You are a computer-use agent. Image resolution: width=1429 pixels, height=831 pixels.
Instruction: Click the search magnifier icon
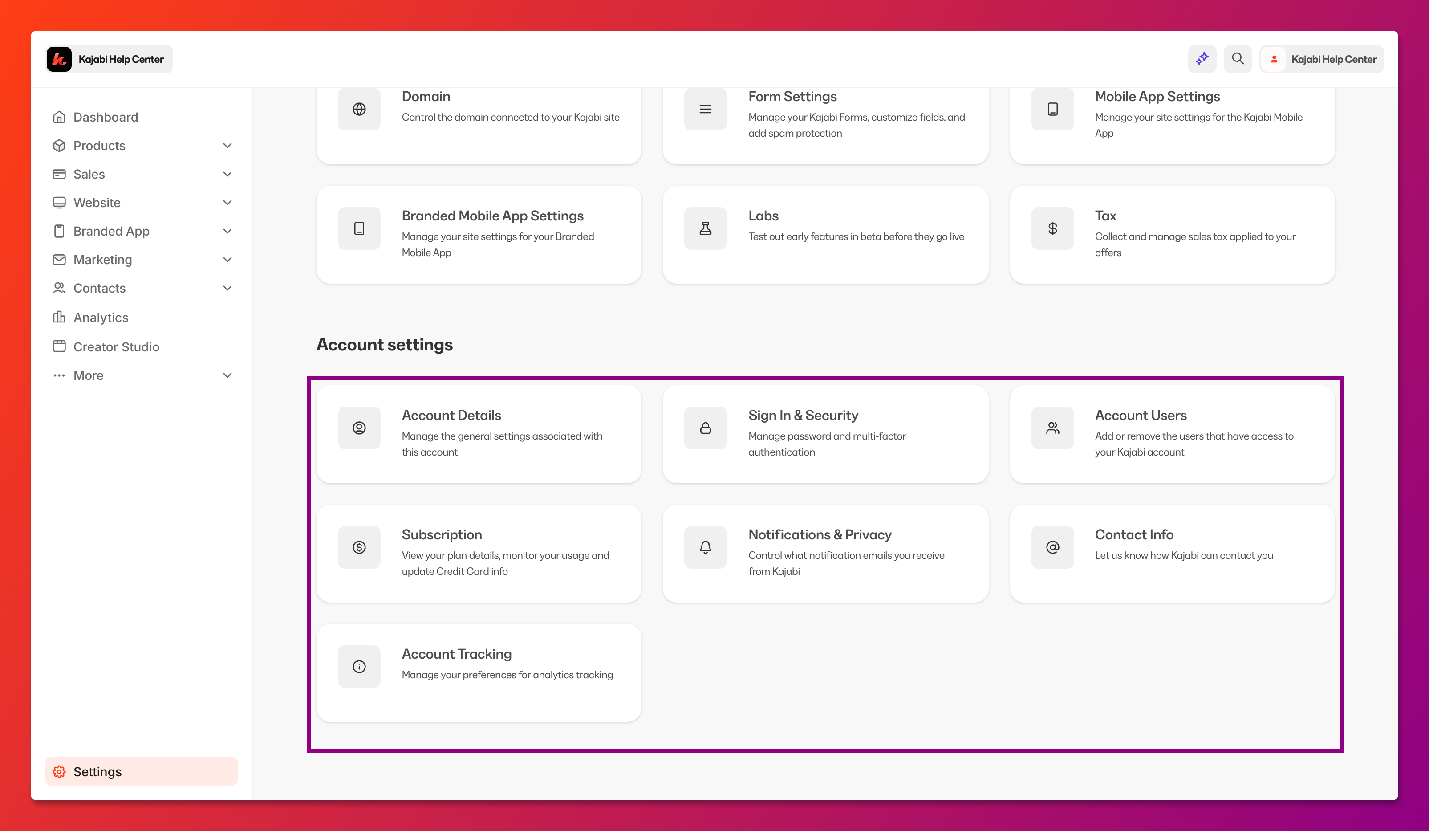coord(1237,59)
